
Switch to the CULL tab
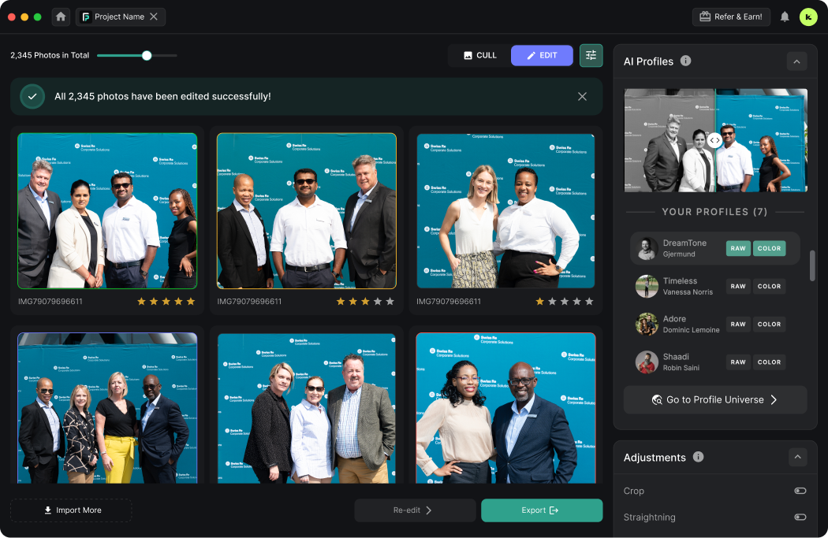[x=479, y=55]
